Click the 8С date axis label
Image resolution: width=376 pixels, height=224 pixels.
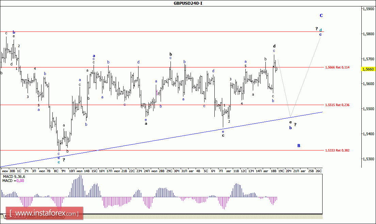click(x=56, y=171)
